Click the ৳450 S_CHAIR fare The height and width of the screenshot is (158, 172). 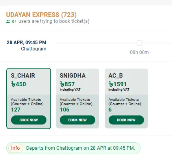[18, 84]
